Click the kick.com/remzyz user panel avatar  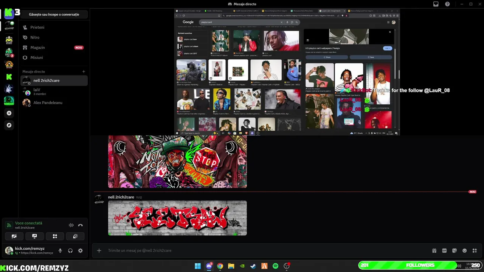click(x=9, y=250)
